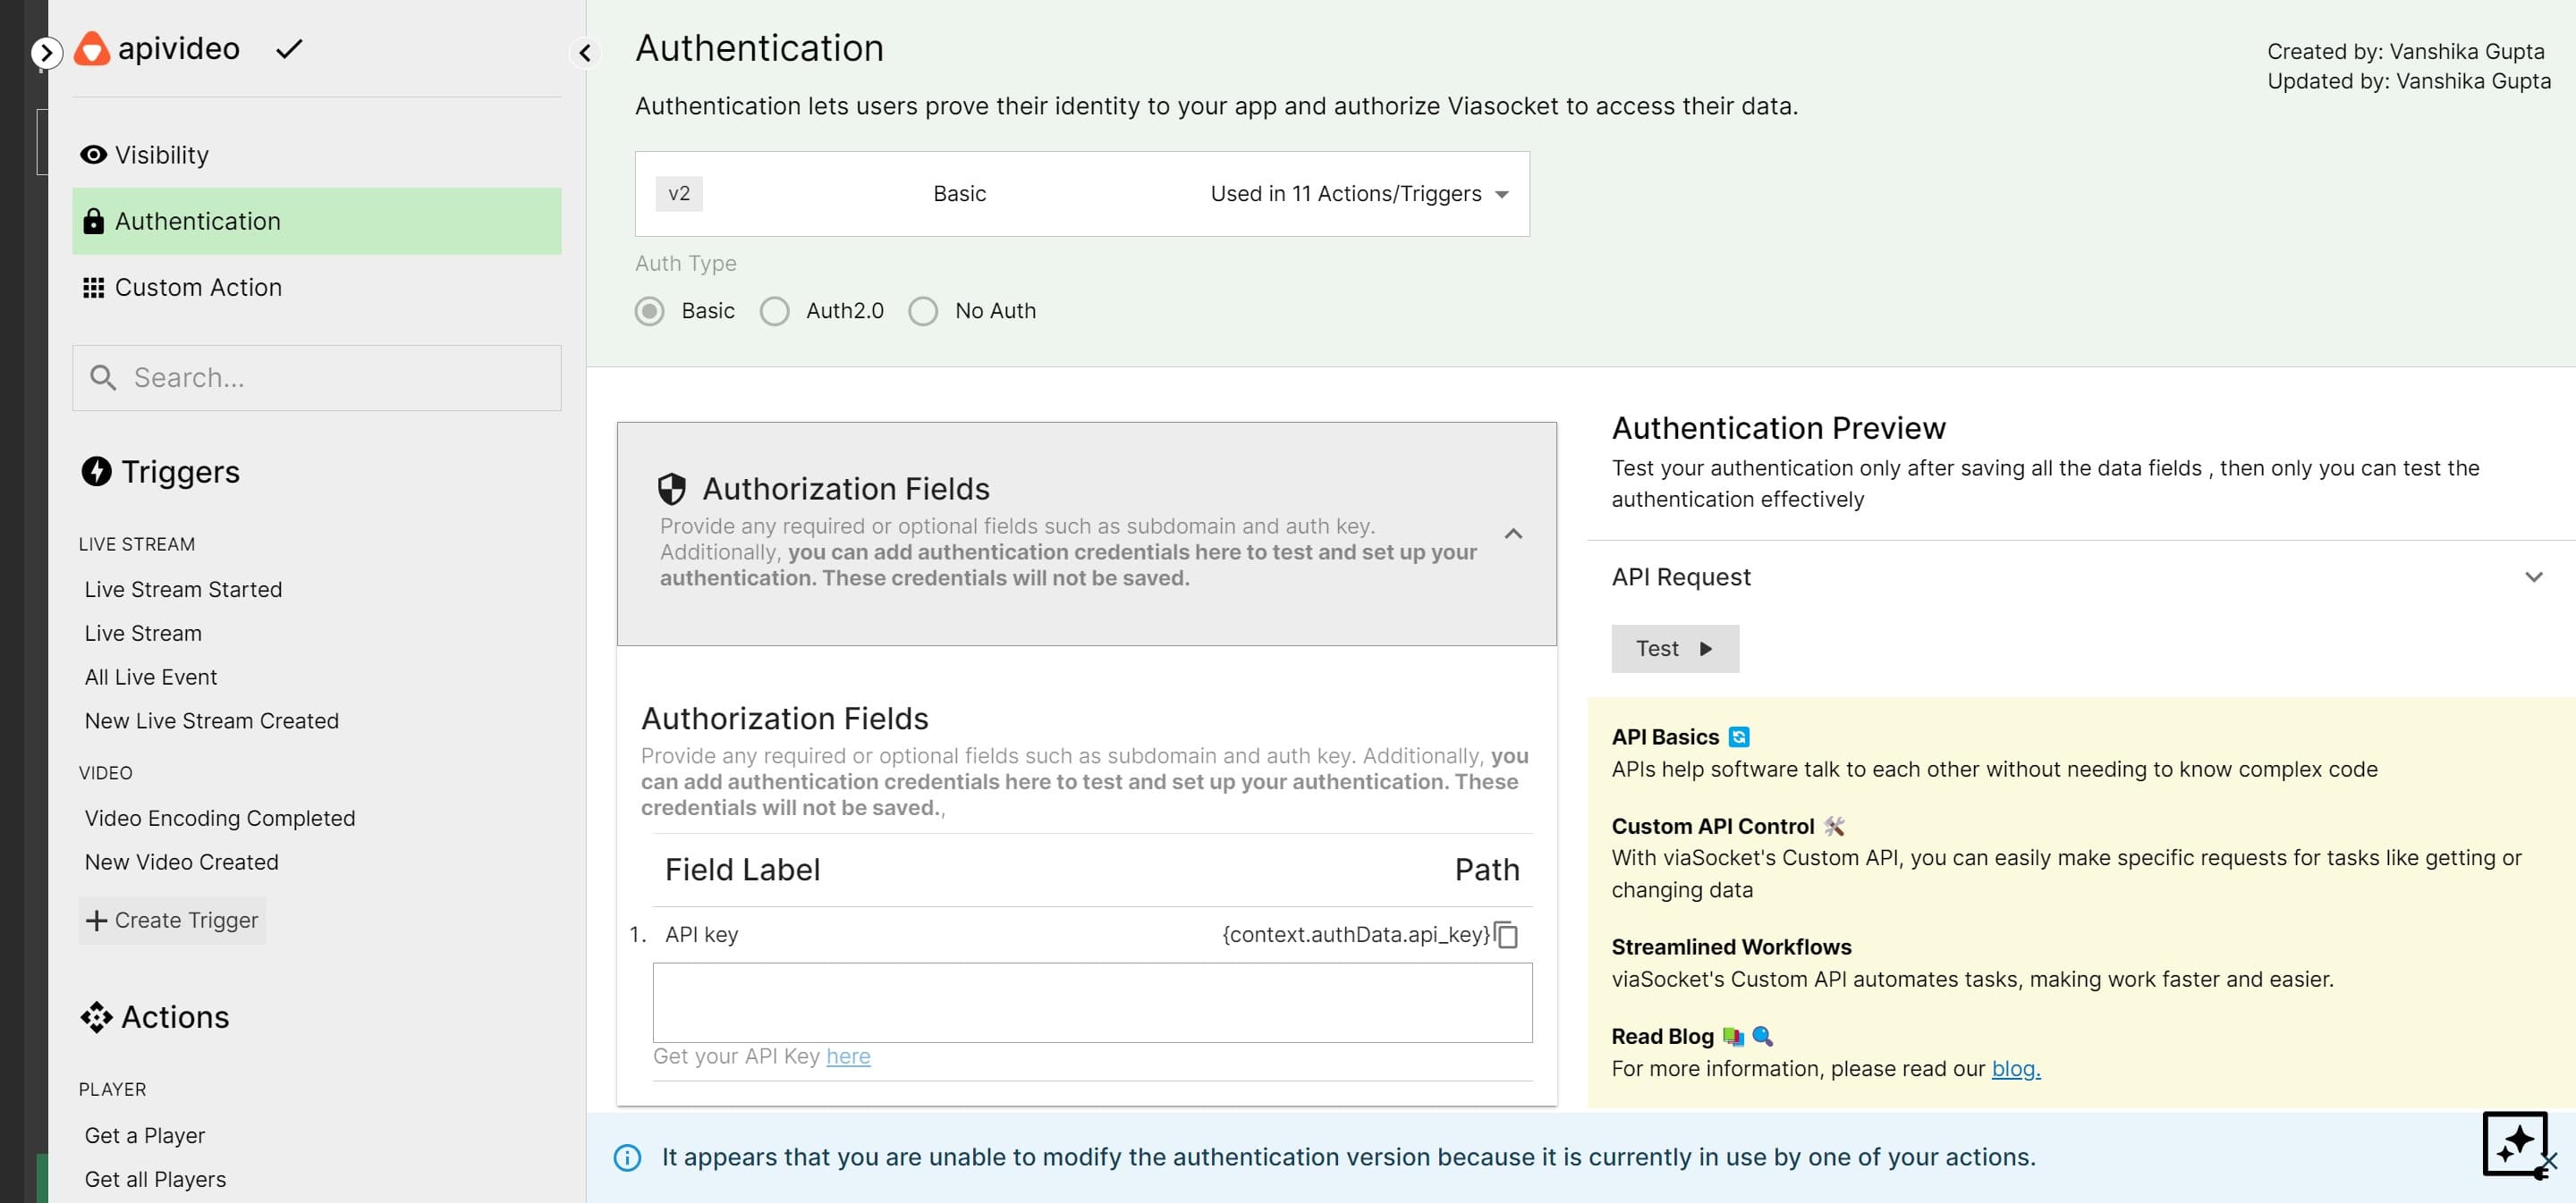Expand the left rail with arrow button
Viewport: 2576px width, 1203px height.
coord(46,52)
